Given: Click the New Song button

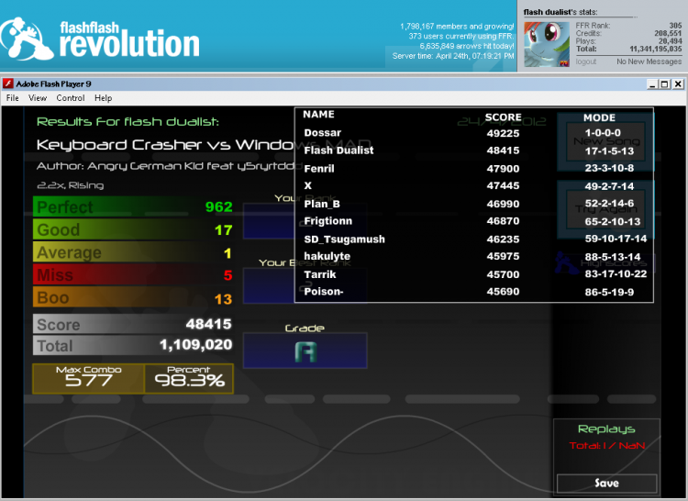Looking at the screenshot, I should coord(606,141).
